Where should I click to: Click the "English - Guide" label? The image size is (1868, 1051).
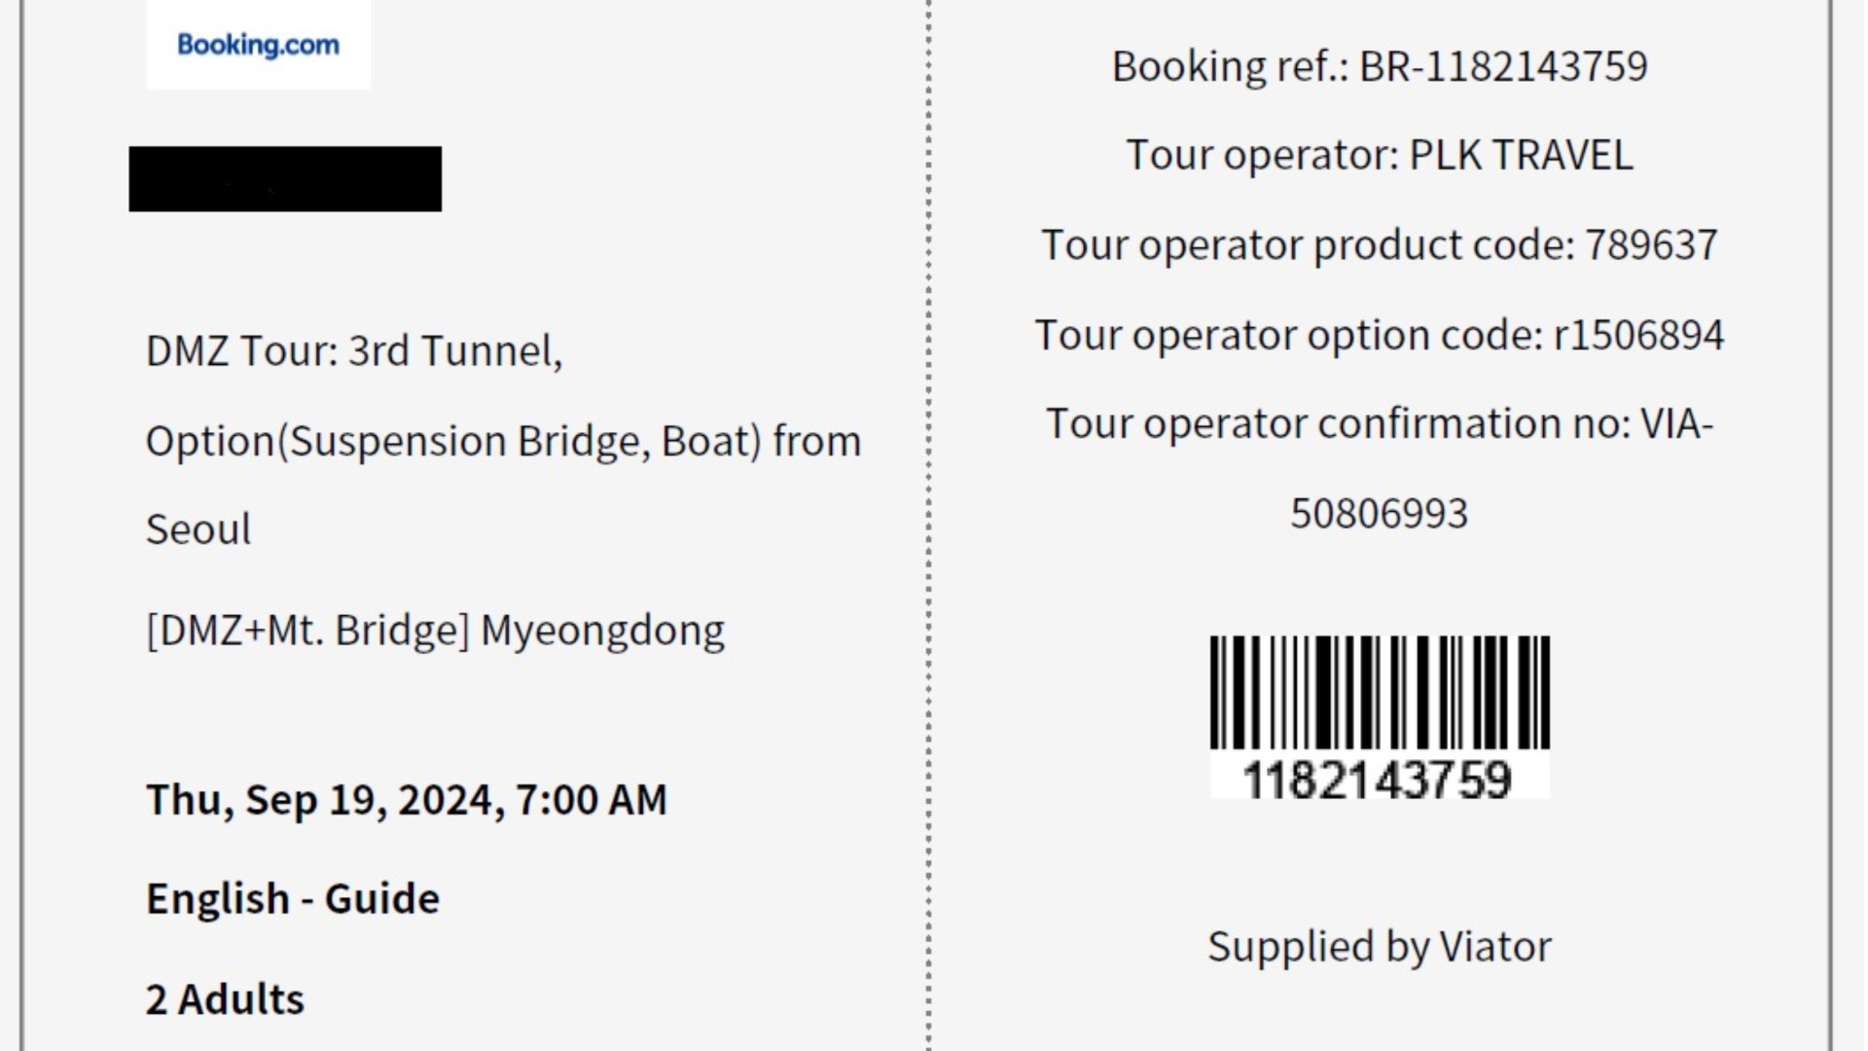293,898
